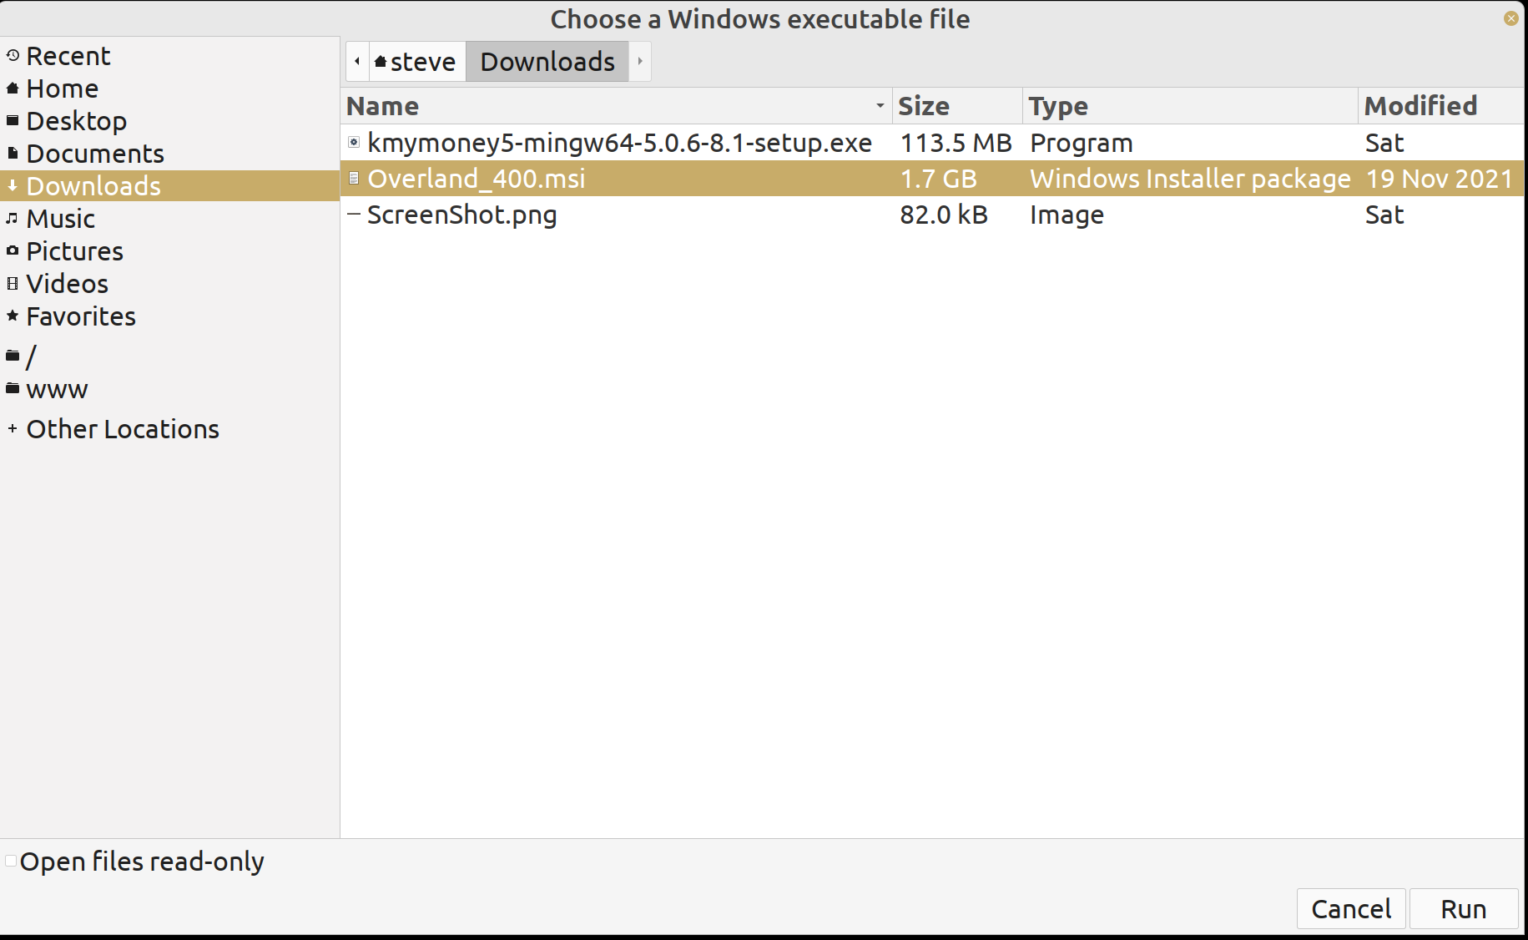This screenshot has width=1528, height=940.
Task: Click the Pictures icon in sidebar
Action: [x=12, y=250]
